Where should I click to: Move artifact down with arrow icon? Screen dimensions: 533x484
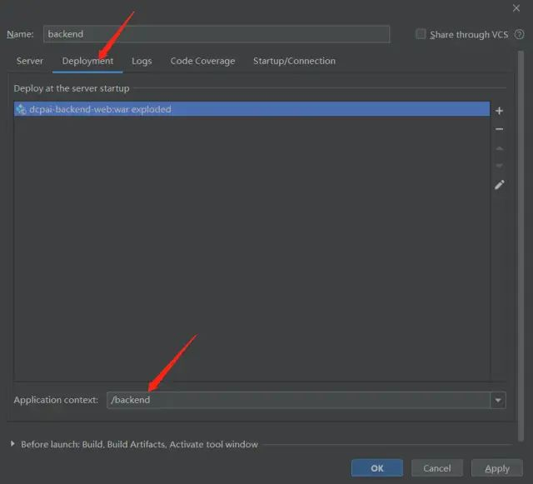499,166
